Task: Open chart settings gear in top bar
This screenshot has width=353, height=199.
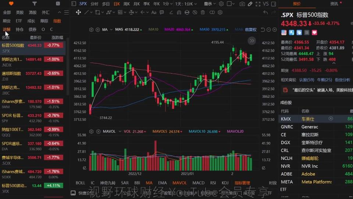Action: pyautogui.click(x=221, y=4)
